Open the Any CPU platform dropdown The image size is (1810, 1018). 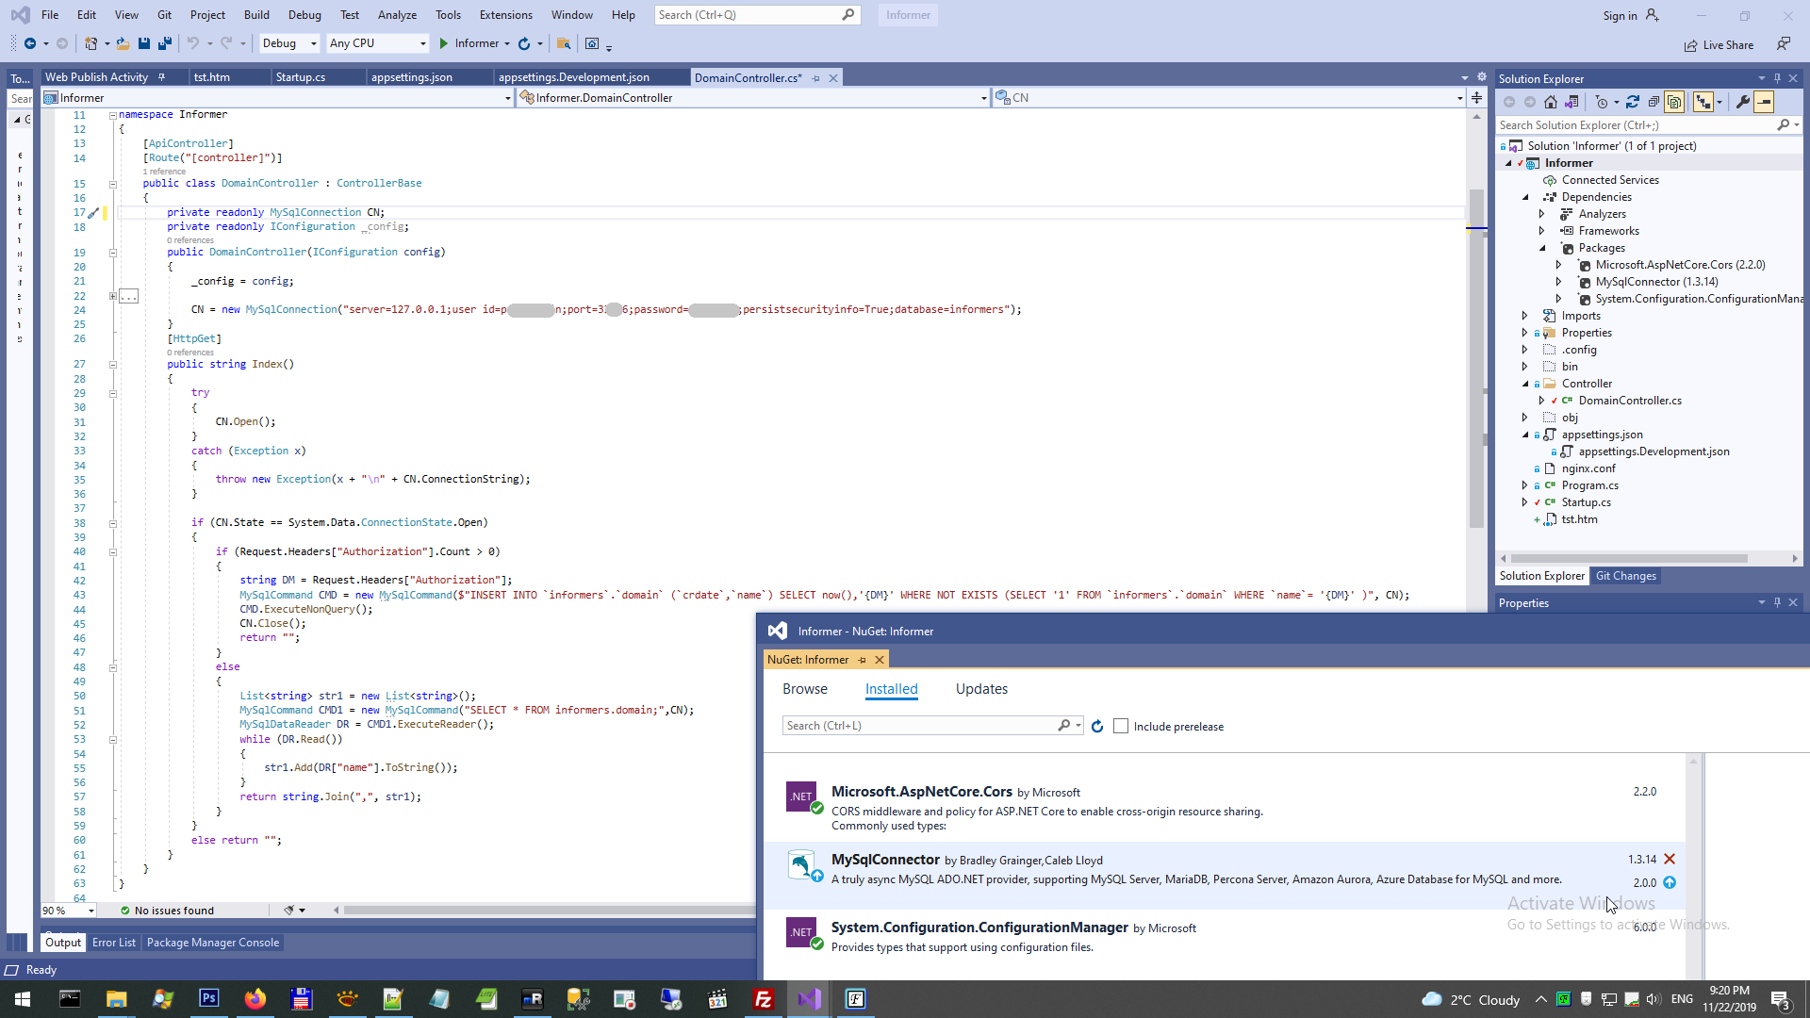click(x=377, y=43)
